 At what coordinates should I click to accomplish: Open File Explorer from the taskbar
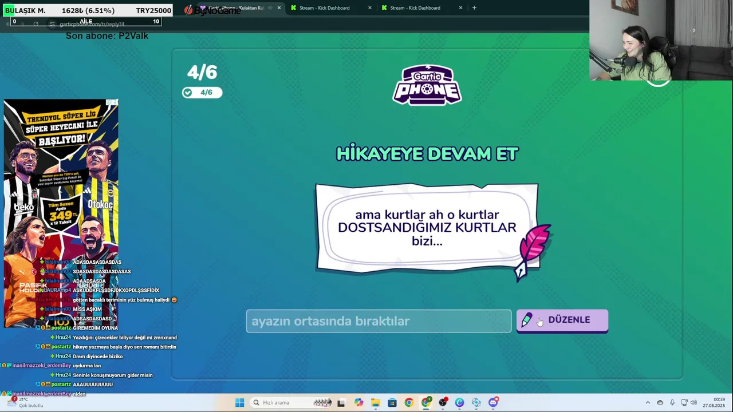375,403
